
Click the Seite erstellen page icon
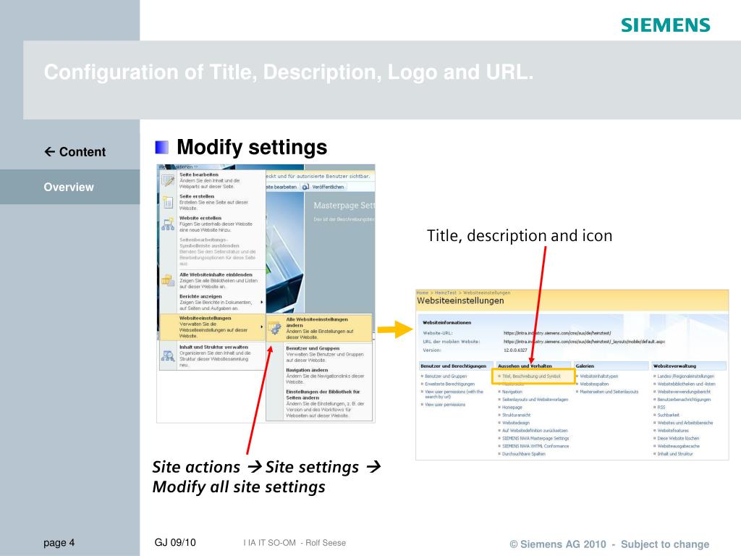(168, 203)
